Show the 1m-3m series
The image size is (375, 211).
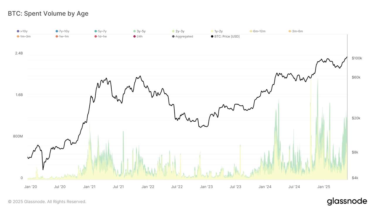pos(24,36)
